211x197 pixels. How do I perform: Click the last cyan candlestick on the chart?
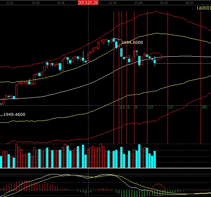click(155, 61)
